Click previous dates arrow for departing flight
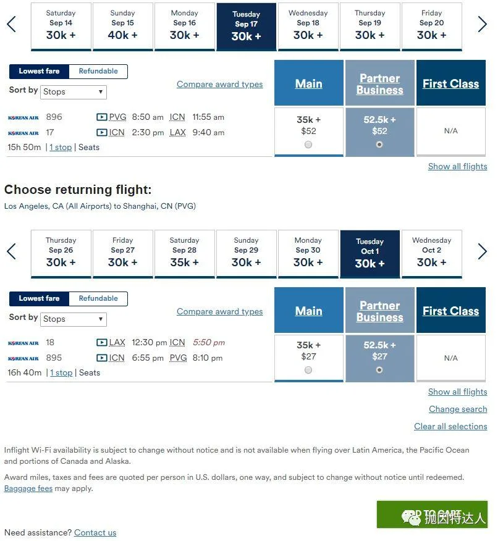This screenshot has height=541, width=503. click(x=11, y=25)
